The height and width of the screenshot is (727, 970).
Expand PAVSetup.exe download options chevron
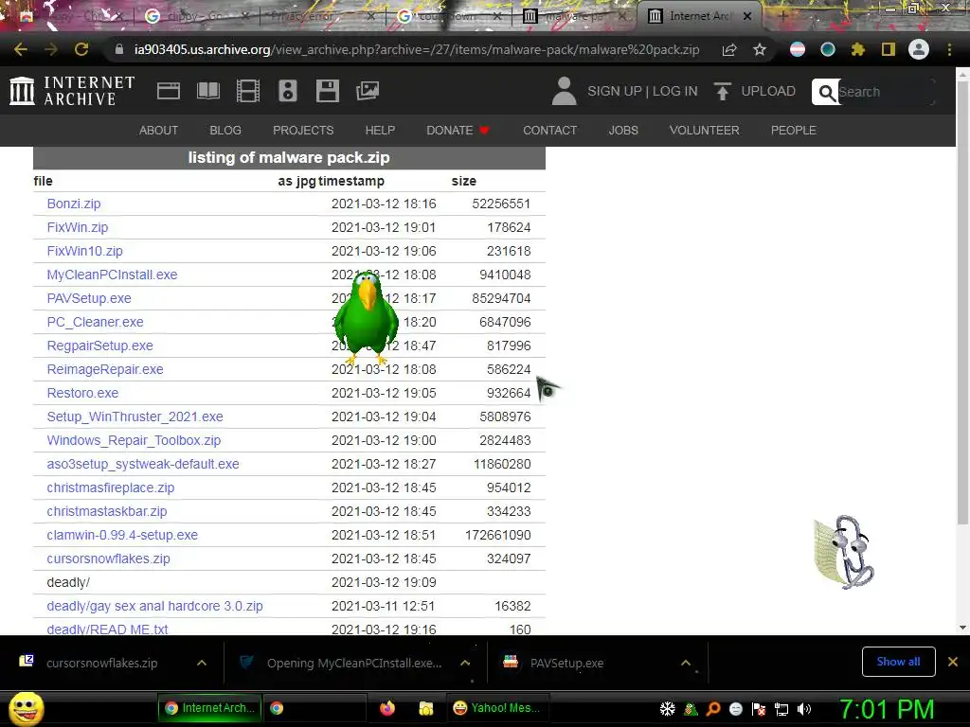pos(686,663)
